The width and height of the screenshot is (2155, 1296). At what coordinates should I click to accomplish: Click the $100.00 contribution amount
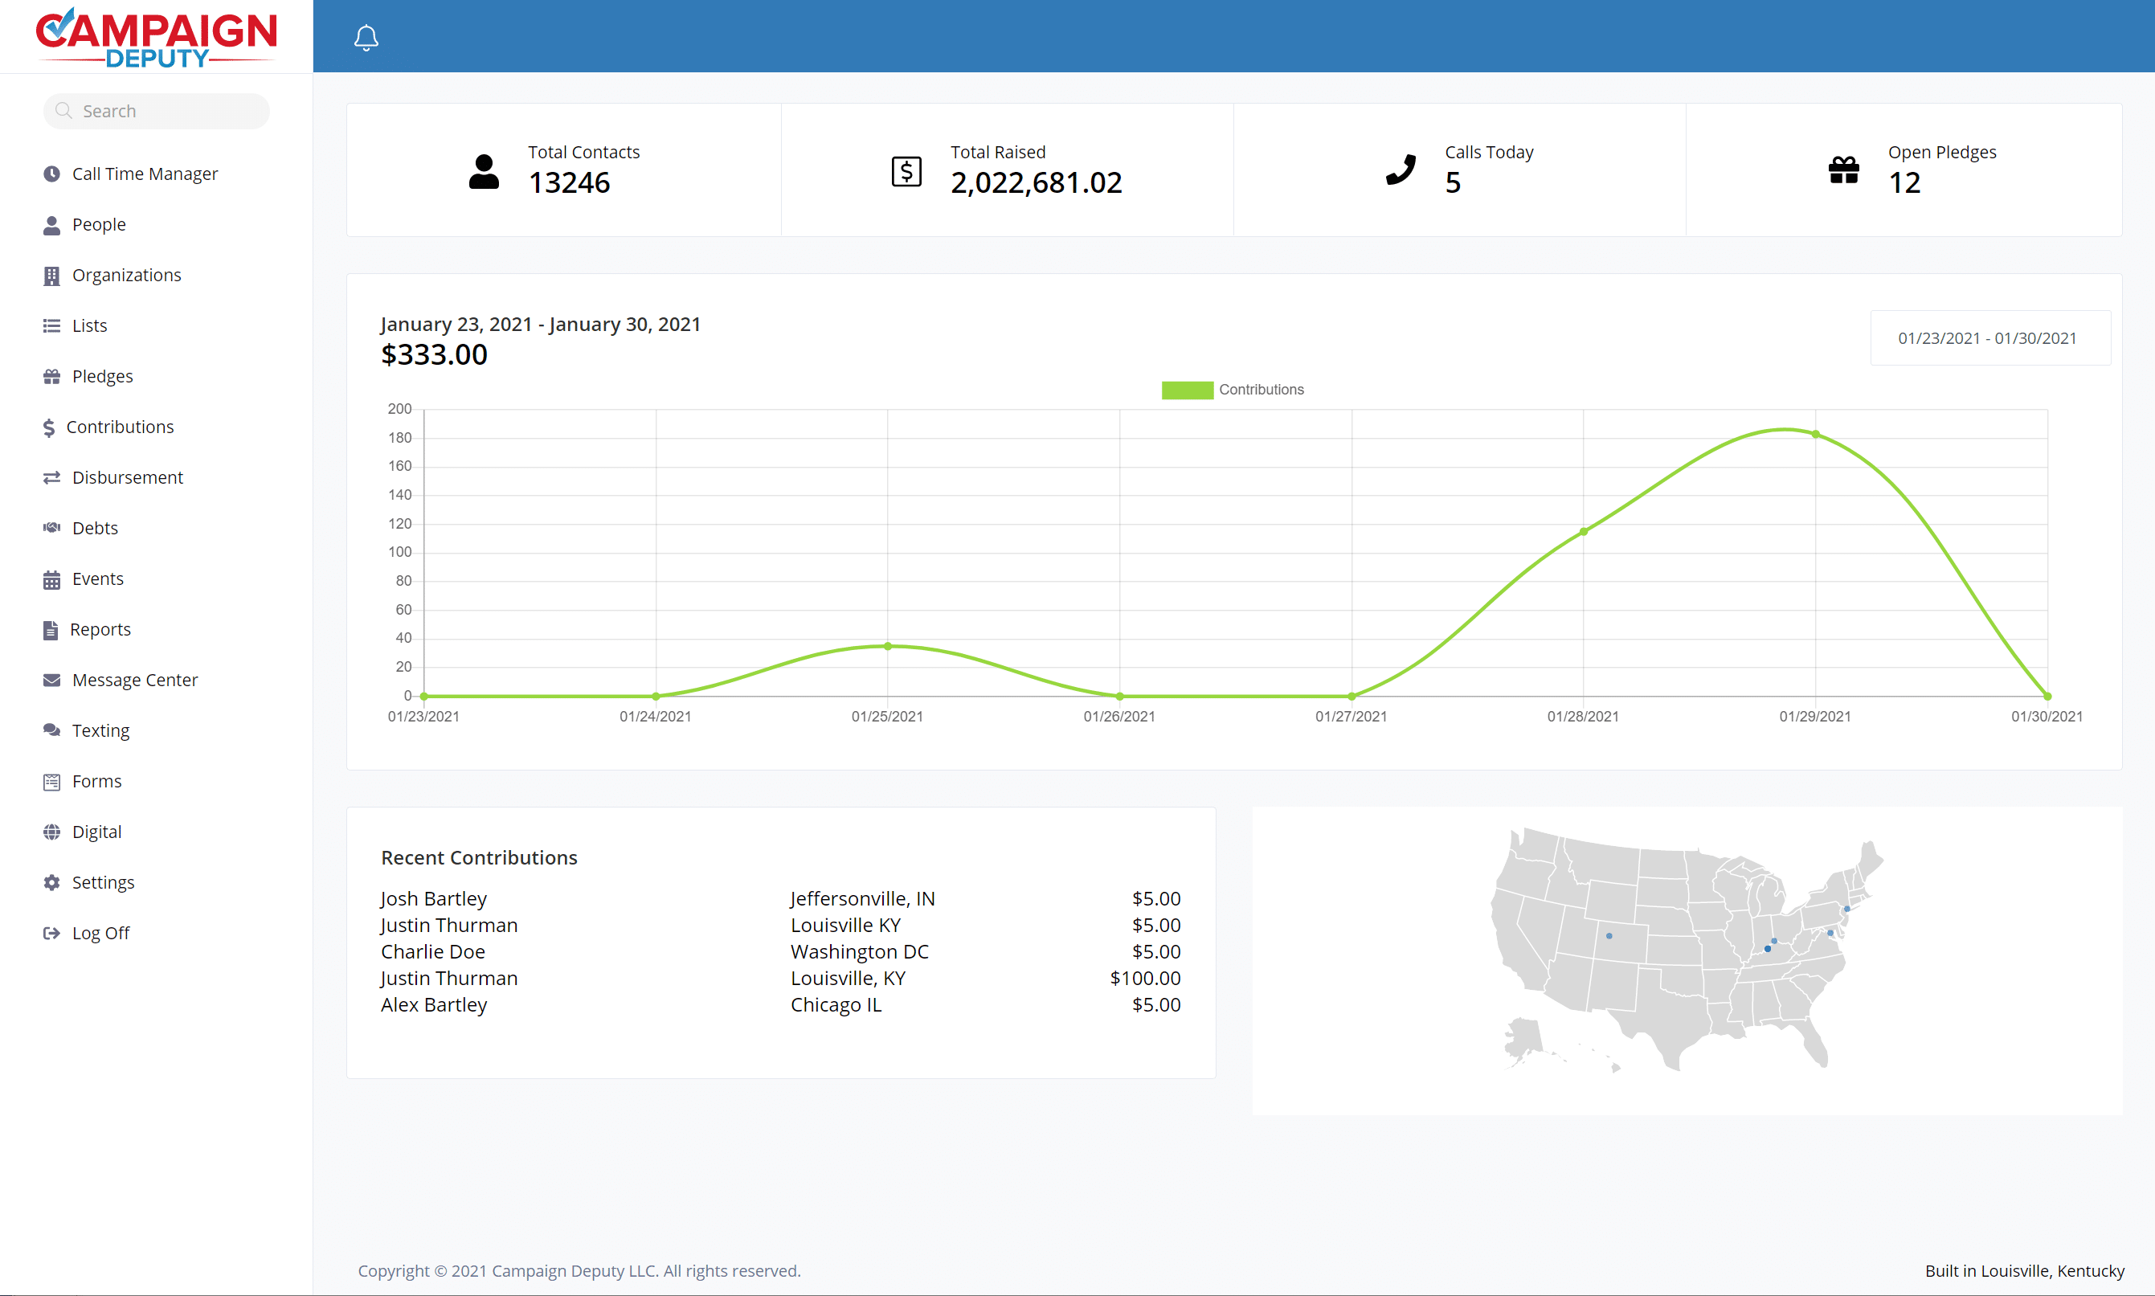click(1145, 978)
